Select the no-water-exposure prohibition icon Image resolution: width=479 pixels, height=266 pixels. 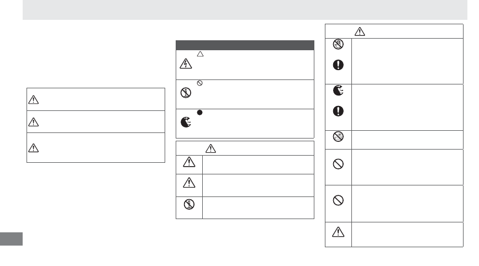pos(338,136)
